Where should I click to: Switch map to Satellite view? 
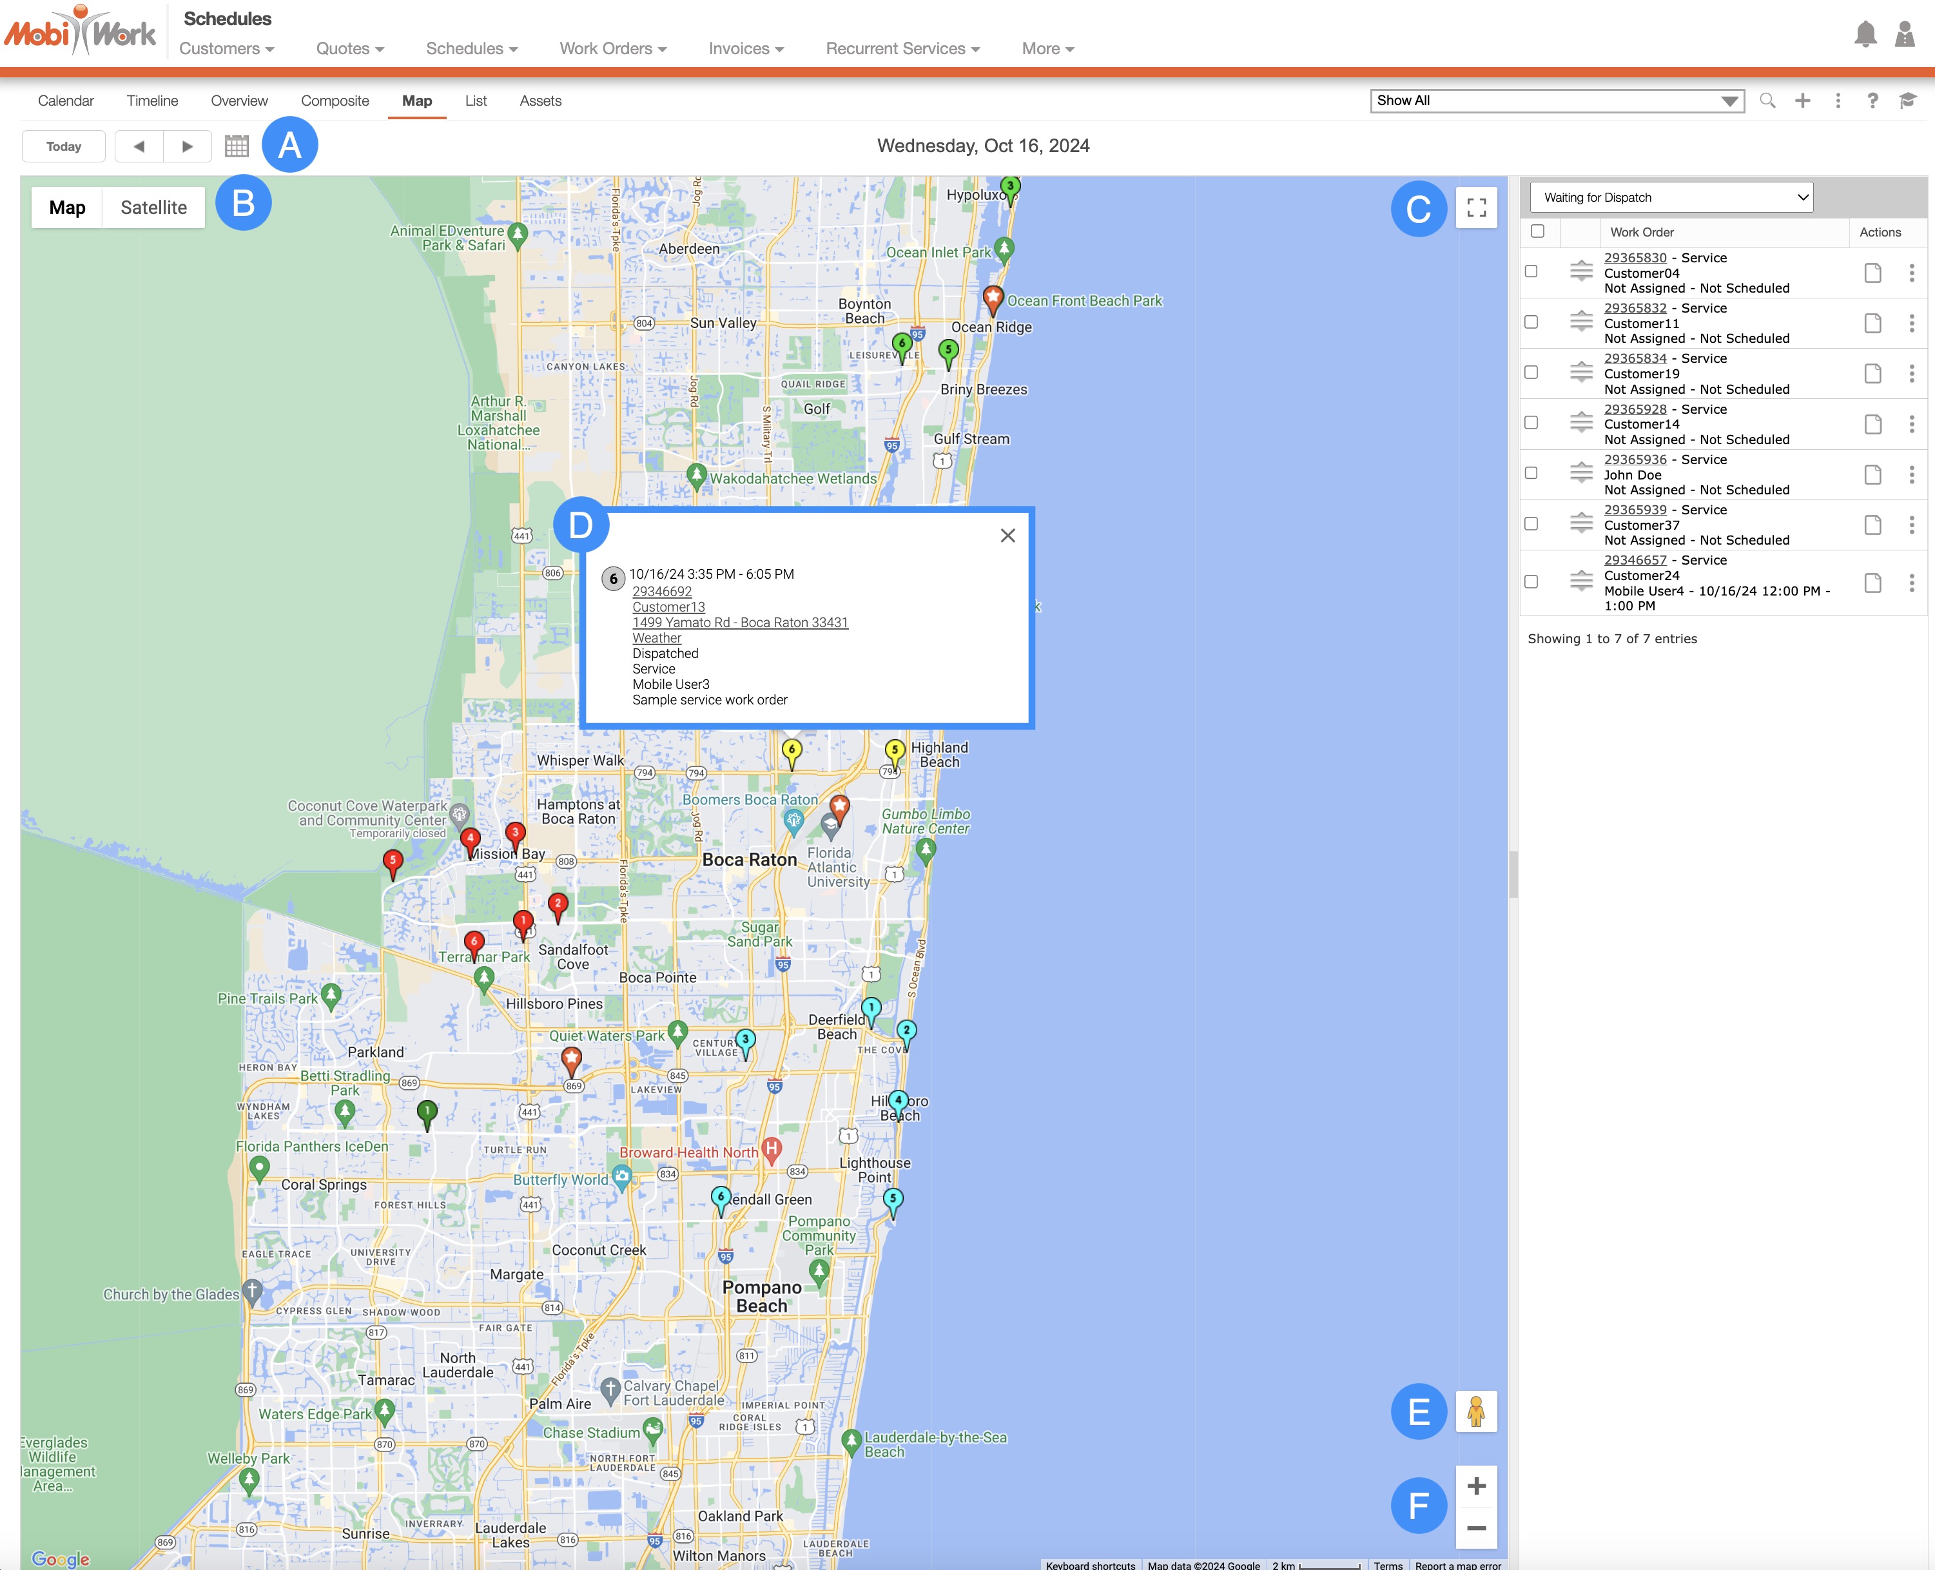point(154,207)
